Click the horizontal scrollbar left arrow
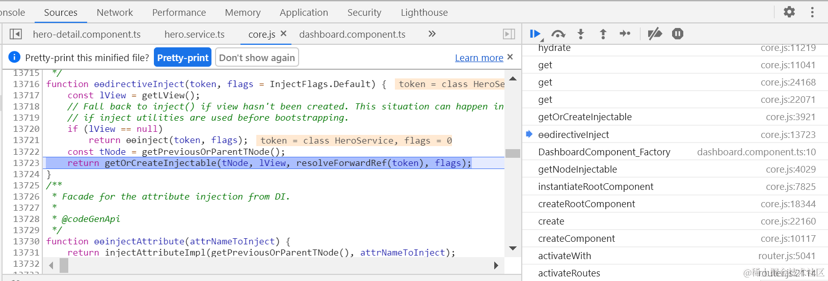The width and height of the screenshot is (828, 281). (x=51, y=265)
